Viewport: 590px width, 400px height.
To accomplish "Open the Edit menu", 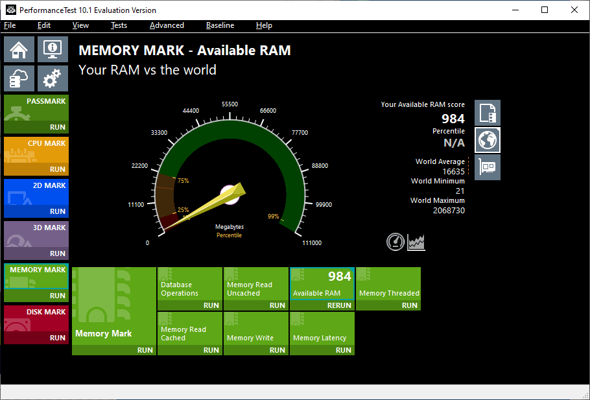I will [44, 25].
